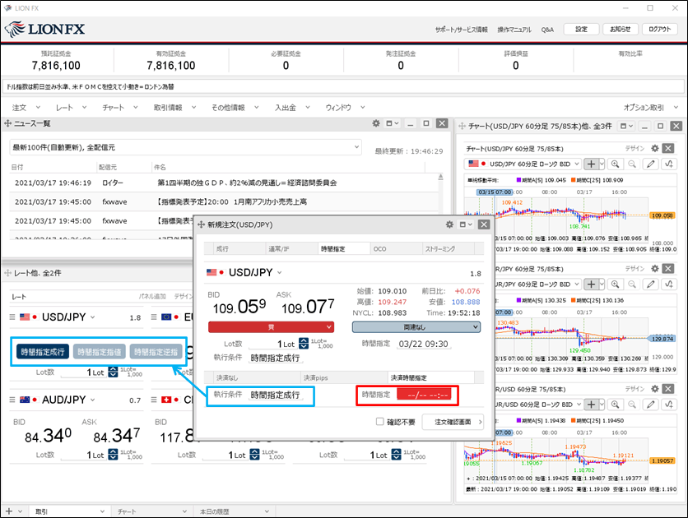Click ログアウト button

tap(660, 30)
